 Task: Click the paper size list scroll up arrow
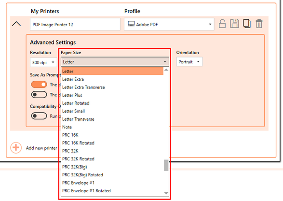point(166,70)
